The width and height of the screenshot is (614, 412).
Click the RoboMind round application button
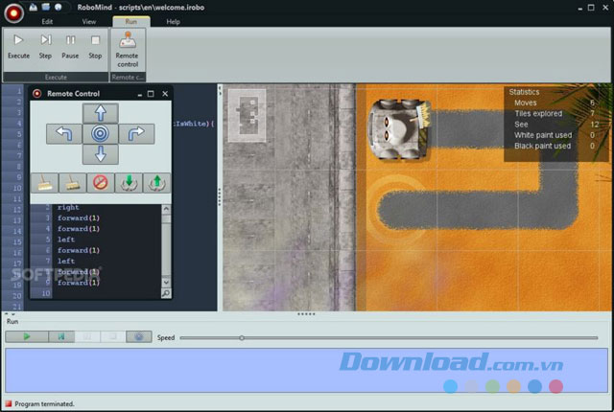pos(12,12)
